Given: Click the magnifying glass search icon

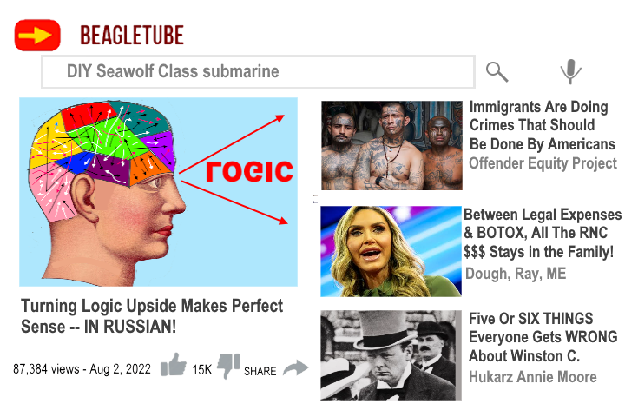Looking at the screenshot, I should tap(497, 72).
